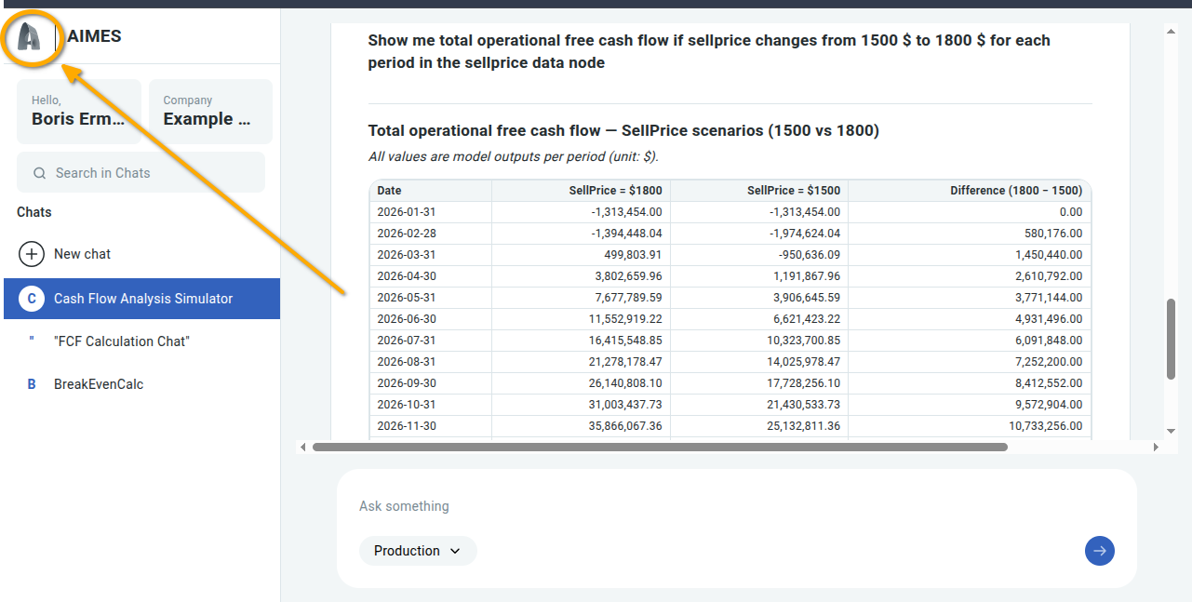
Task: Start a New chat
Action: [x=82, y=254]
